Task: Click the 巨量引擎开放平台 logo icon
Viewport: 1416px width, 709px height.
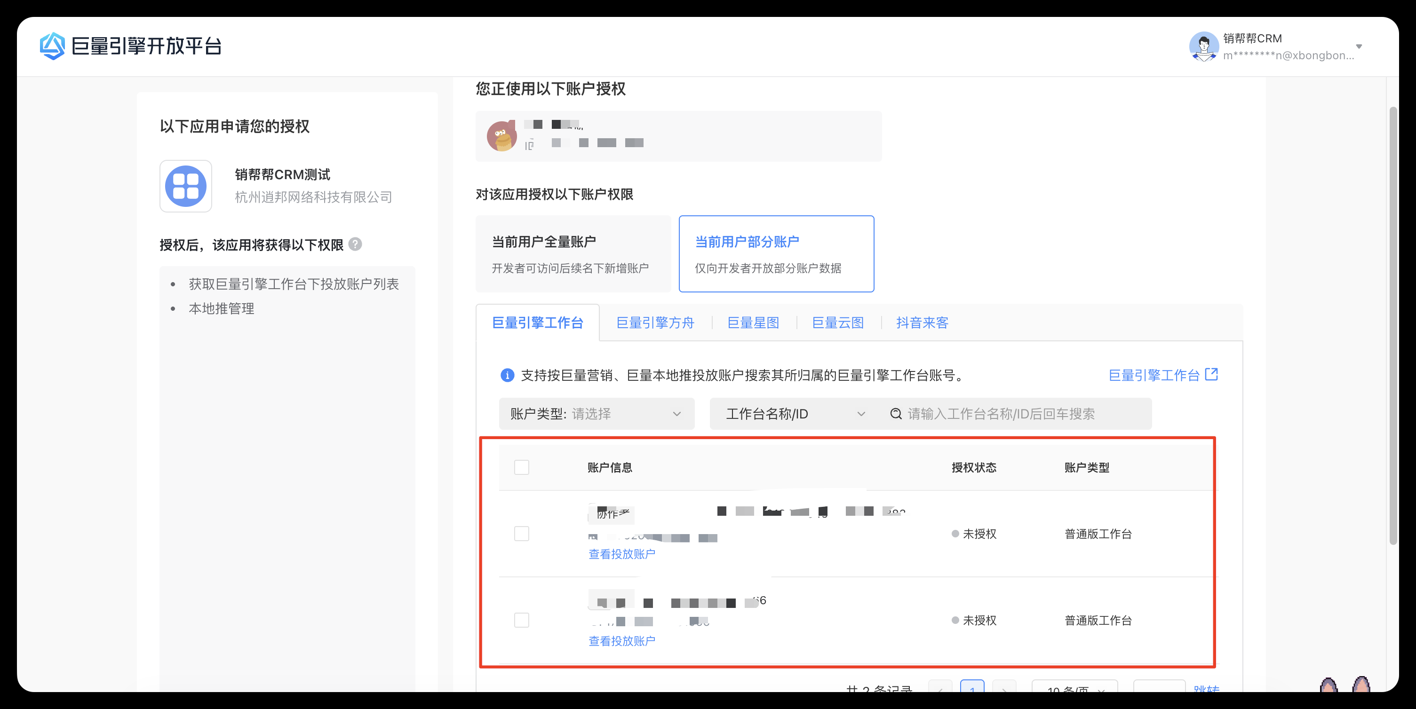Action: click(x=53, y=46)
